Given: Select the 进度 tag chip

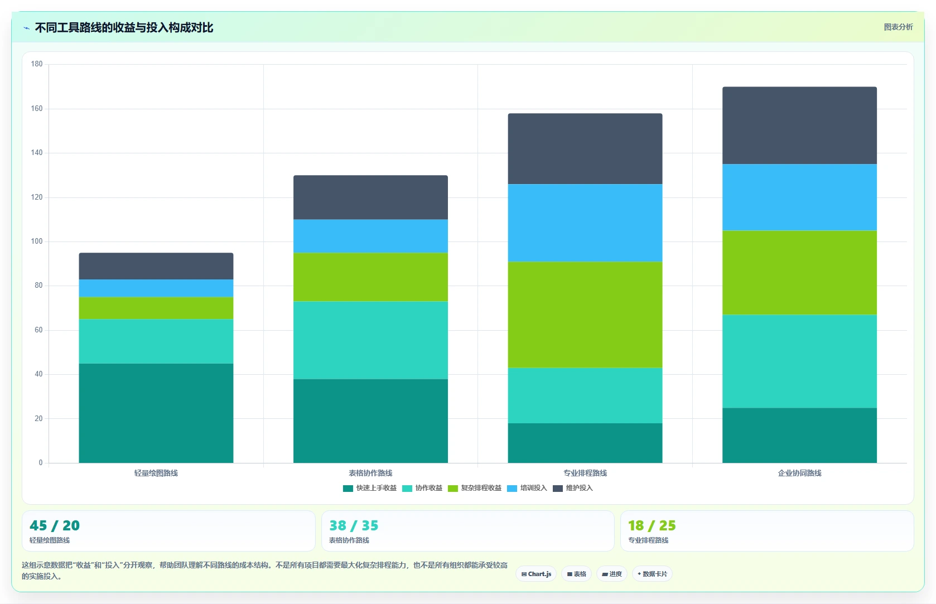Looking at the screenshot, I should tap(612, 574).
